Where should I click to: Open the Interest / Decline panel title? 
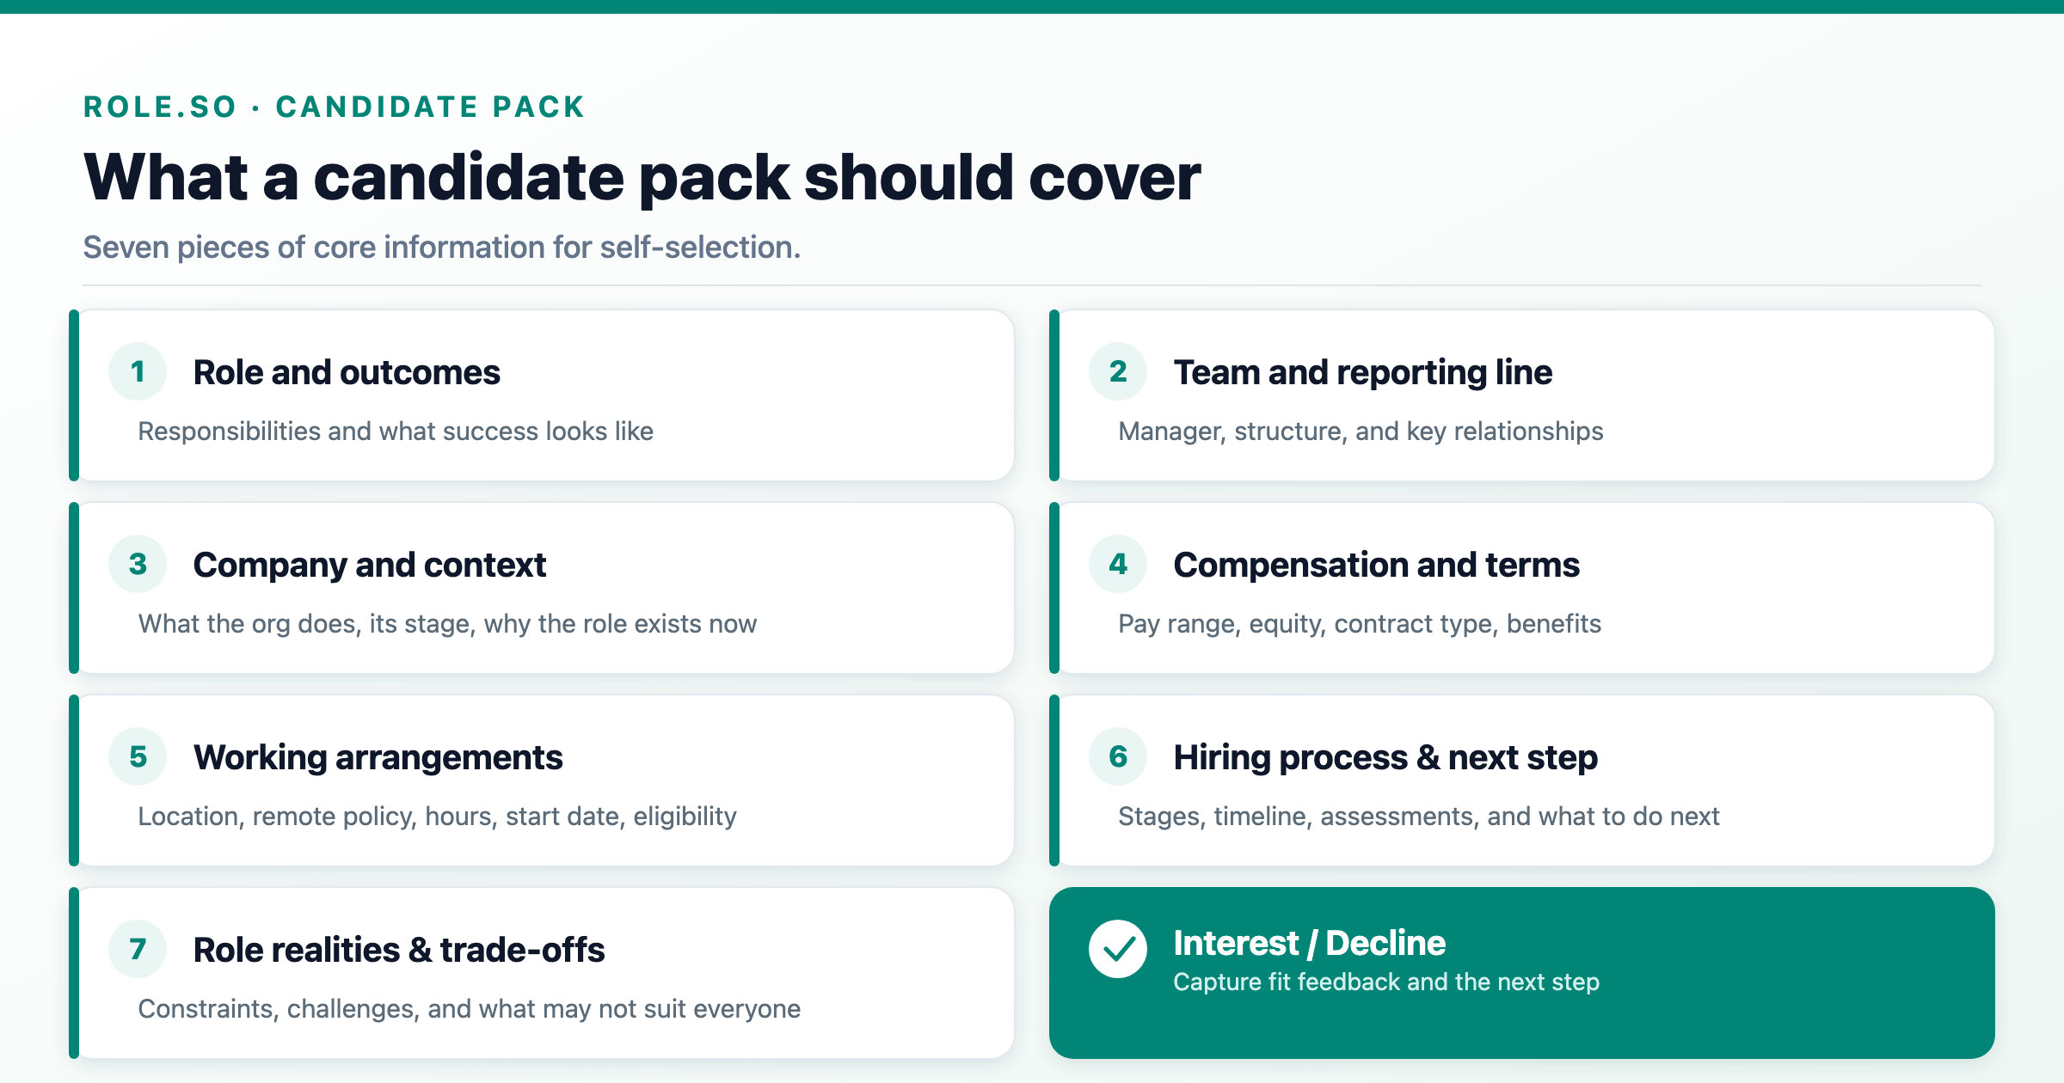1309,943
